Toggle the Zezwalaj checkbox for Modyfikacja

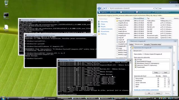(158, 81)
